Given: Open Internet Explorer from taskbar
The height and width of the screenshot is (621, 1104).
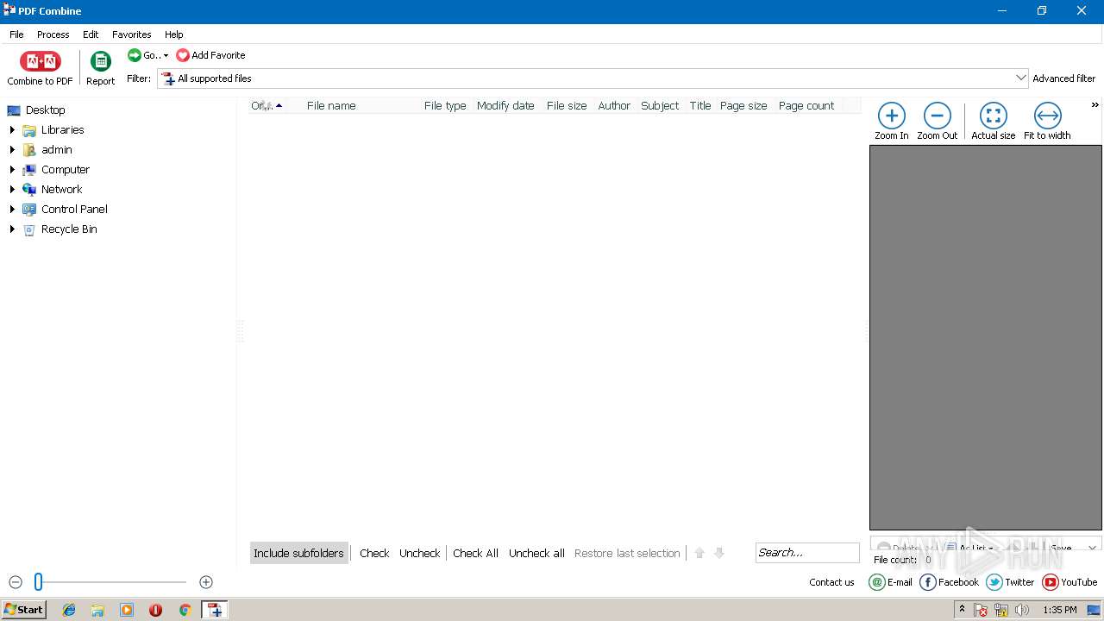Looking at the screenshot, I should (x=69, y=610).
